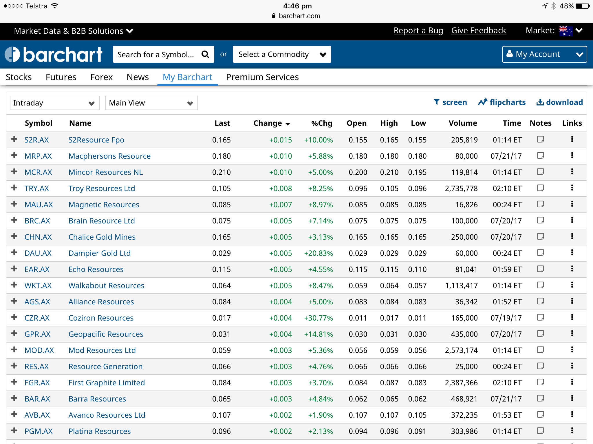Sort table by Symbol column header
Image resolution: width=593 pixels, height=444 pixels.
[x=39, y=123]
